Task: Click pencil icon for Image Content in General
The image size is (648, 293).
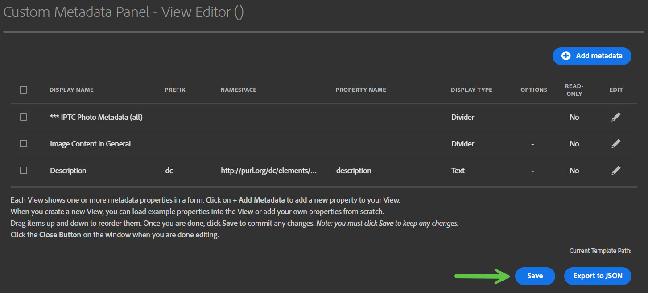Action: pyautogui.click(x=616, y=144)
